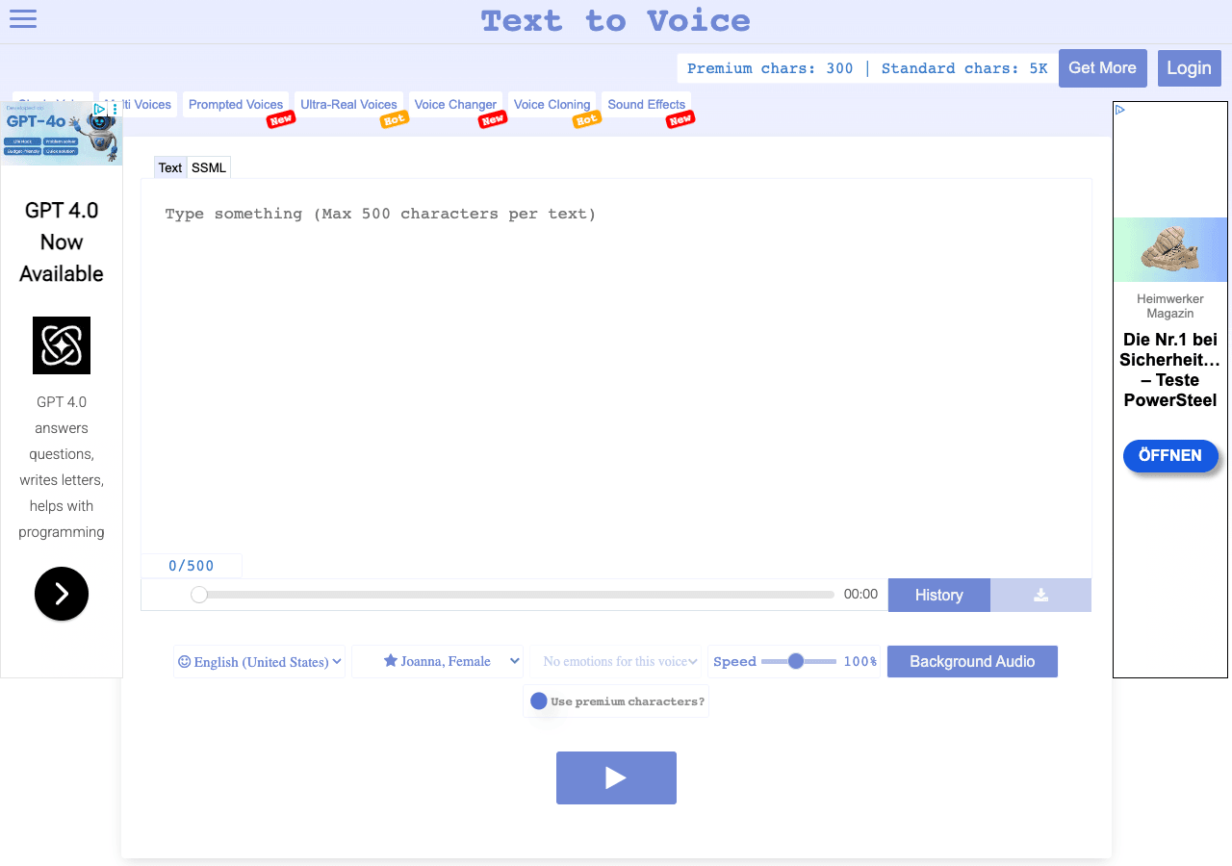Image resolution: width=1232 pixels, height=866 pixels.
Task: Click the Heimwerker Magazin ad text
Action: click(x=1170, y=306)
